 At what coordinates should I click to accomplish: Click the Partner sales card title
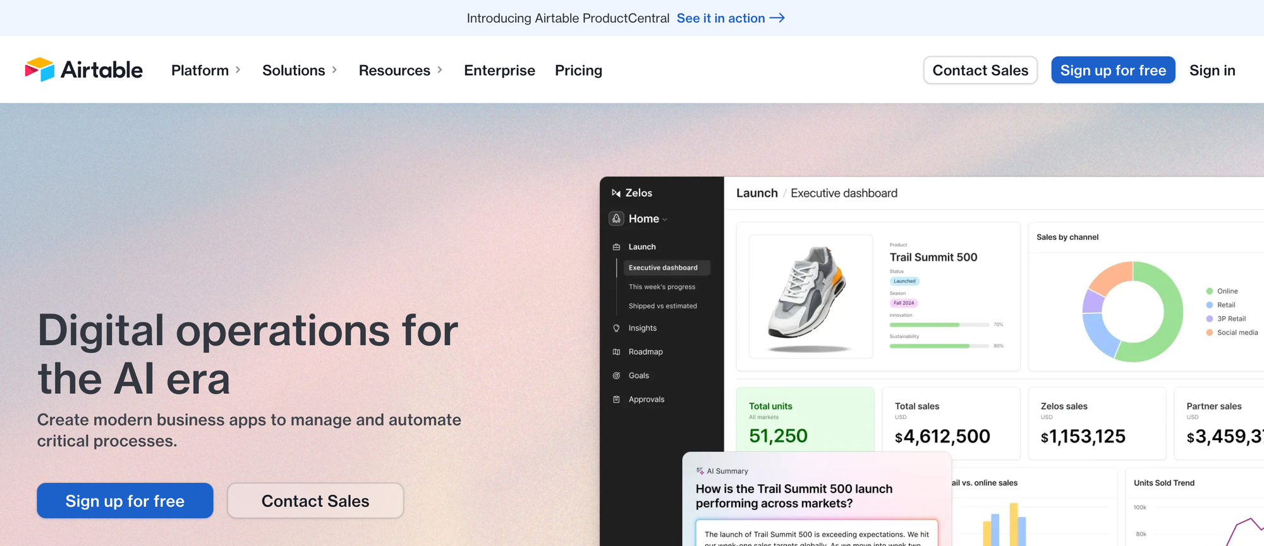(x=1214, y=407)
